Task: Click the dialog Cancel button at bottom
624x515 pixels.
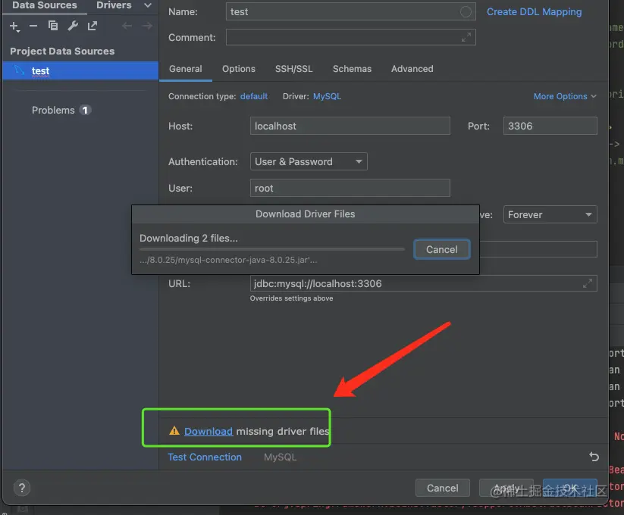Action: coord(443,488)
